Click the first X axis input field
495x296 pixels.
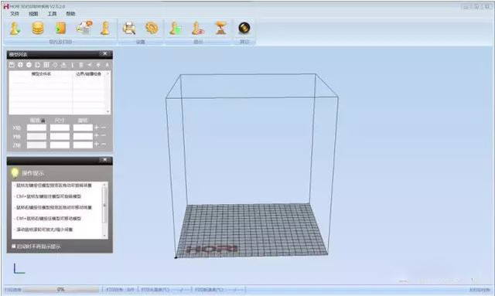click(x=36, y=128)
